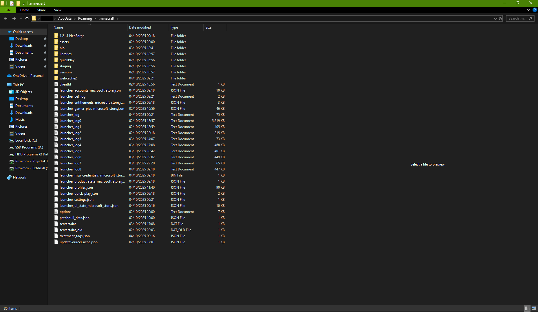The image size is (538, 312).
Task: Open the 1.21.1 NeoForge folder
Action: point(72,36)
